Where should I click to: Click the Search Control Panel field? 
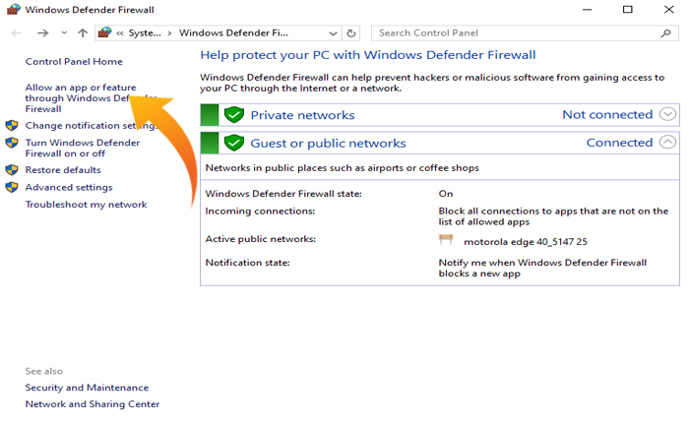(522, 32)
